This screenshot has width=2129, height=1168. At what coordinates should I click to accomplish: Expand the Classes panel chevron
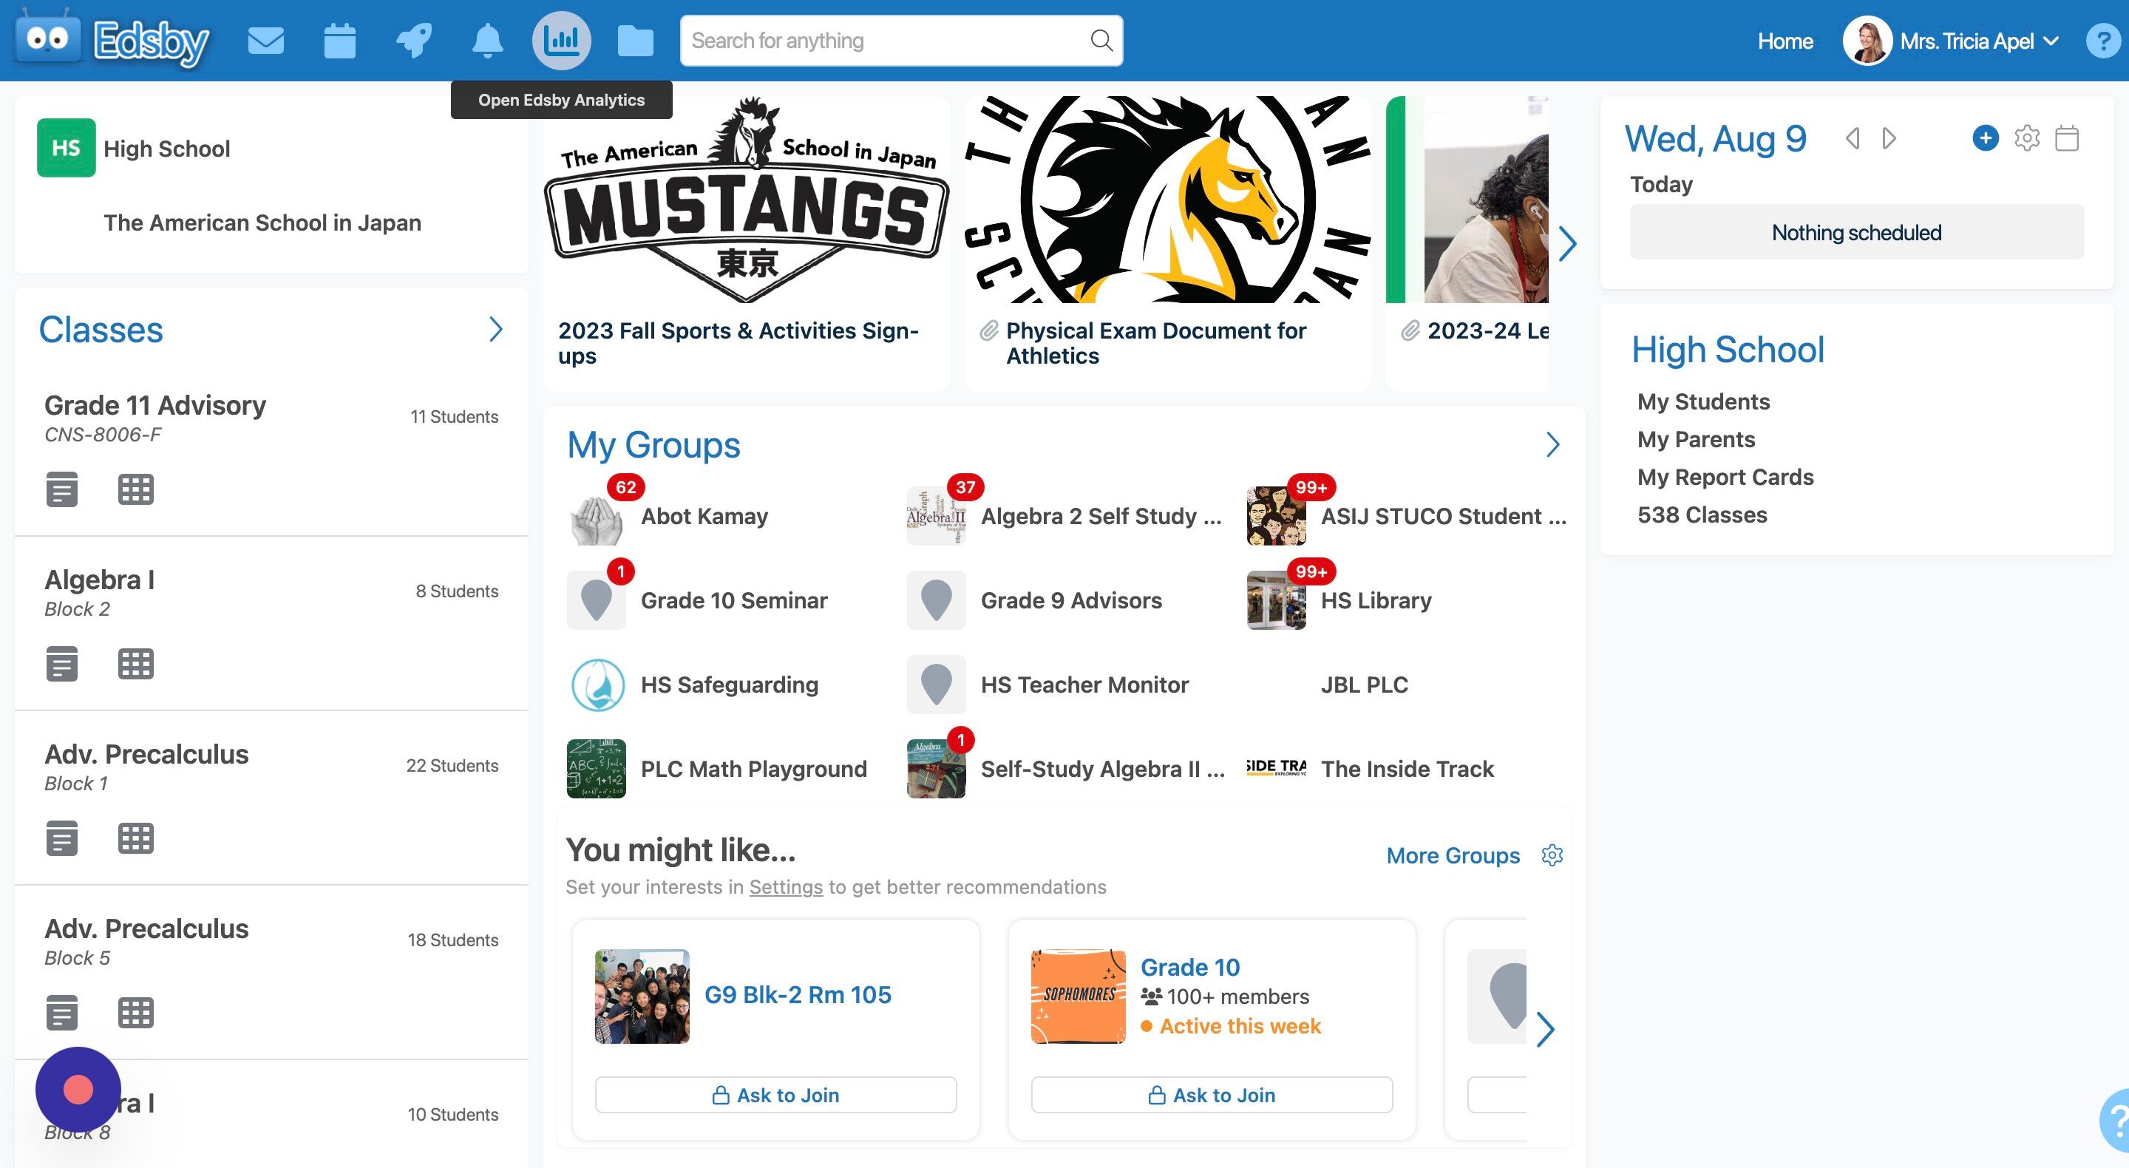tap(495, 329)
